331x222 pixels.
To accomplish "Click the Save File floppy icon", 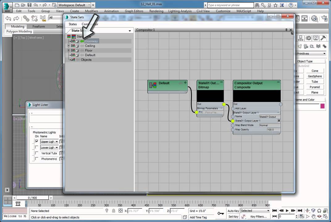I will (29, 5).
